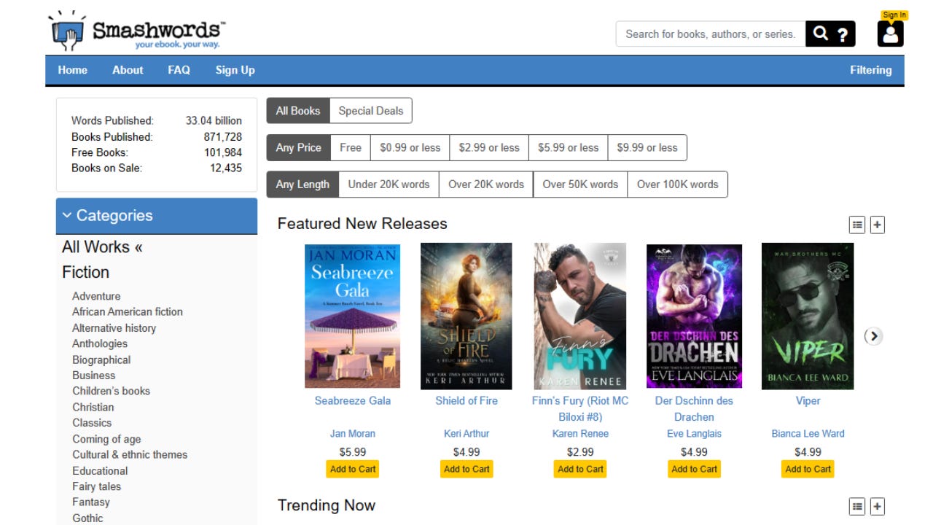Image resolution: width=933 pixels, height=525 pixels.
Task: Open list view for Featured New Releases
Action: 859,225
